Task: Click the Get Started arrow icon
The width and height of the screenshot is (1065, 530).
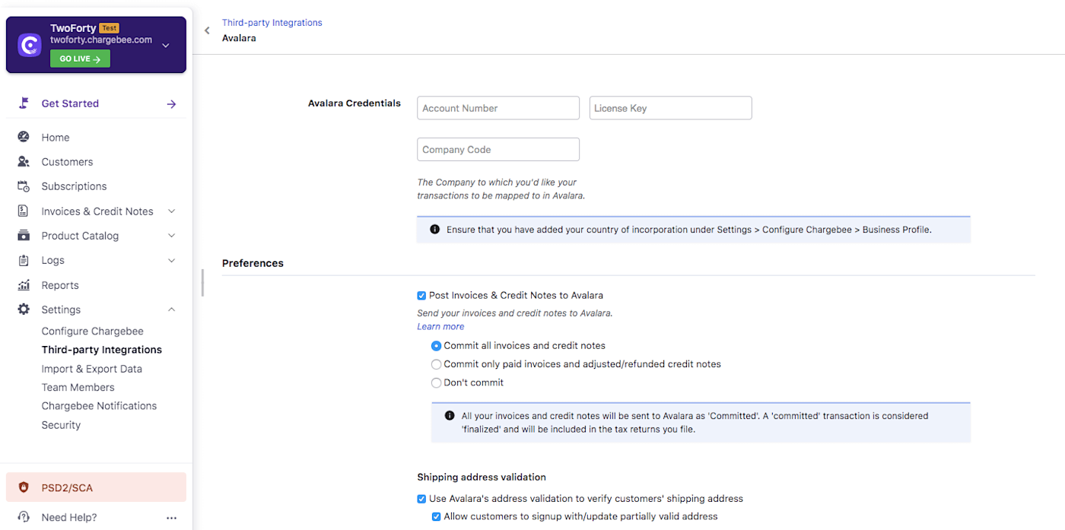Action: click(171, 104)
